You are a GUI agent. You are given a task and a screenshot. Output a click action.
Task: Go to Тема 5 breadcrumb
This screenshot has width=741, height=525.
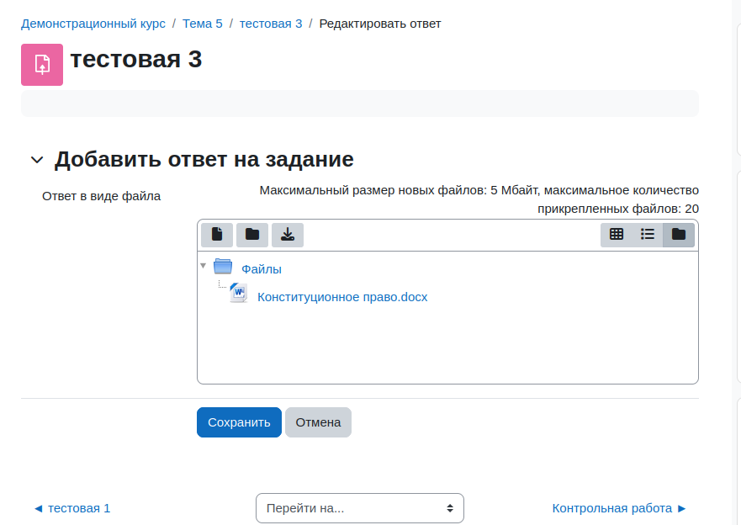[202, 24]
